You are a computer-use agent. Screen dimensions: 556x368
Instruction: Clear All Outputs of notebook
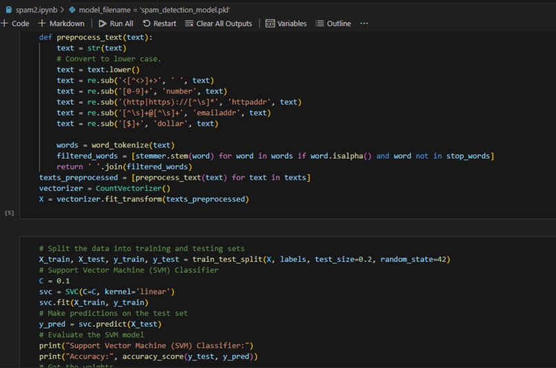coord(219,23)
